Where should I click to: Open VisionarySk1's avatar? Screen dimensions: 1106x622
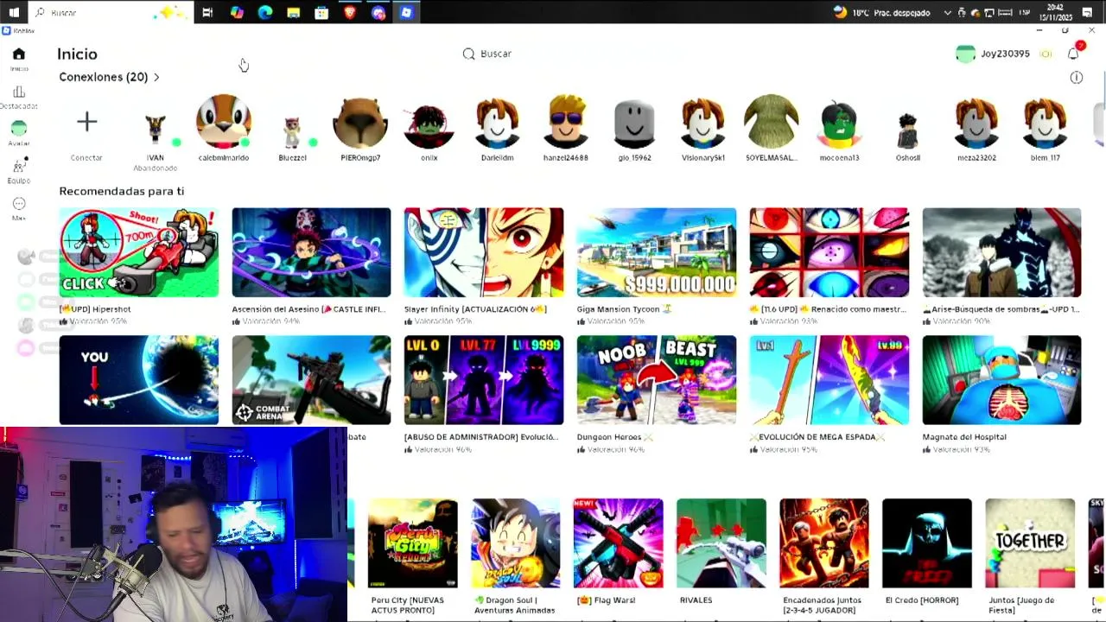pos(702,123)
